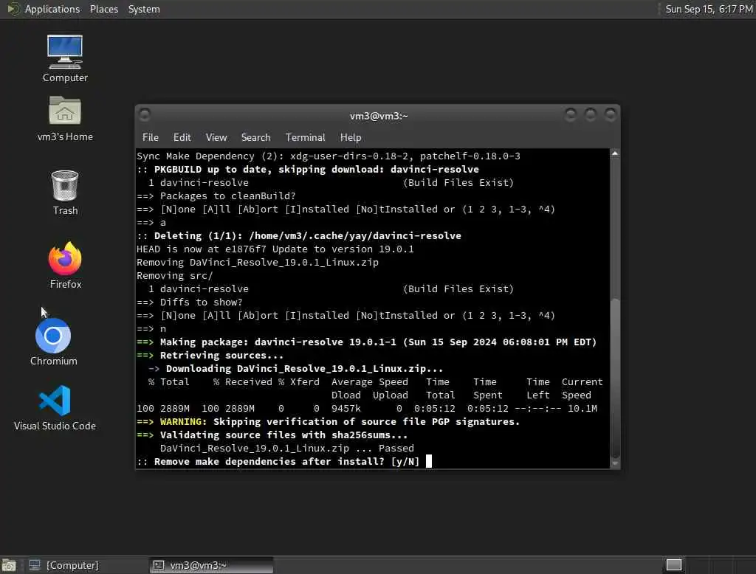The image size is (756, 574).
Task: Open the terminal Search menu
Action: pyautogui.click(x=255, y=137)
